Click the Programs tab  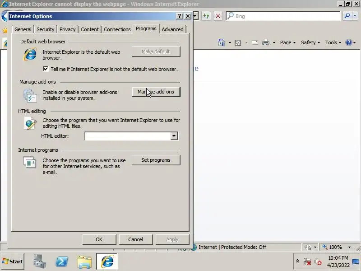tap(146, 28)
